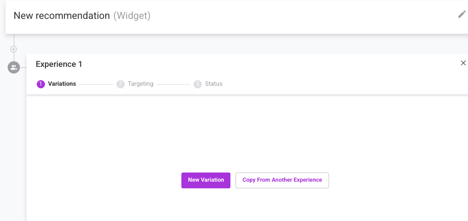Image resolution: width=468 pixels, height=221 pixels.
Task: Click the gray step 3 number circle
Action: click(x=198, y=84)
